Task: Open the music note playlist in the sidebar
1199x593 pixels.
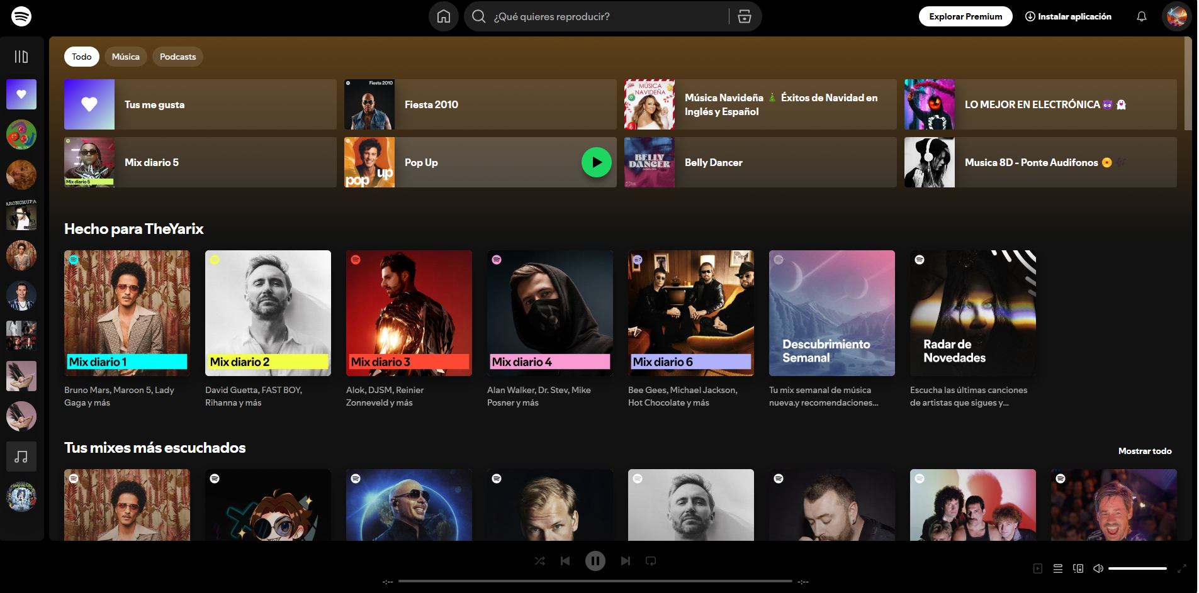Action: (x=21, y=457)
